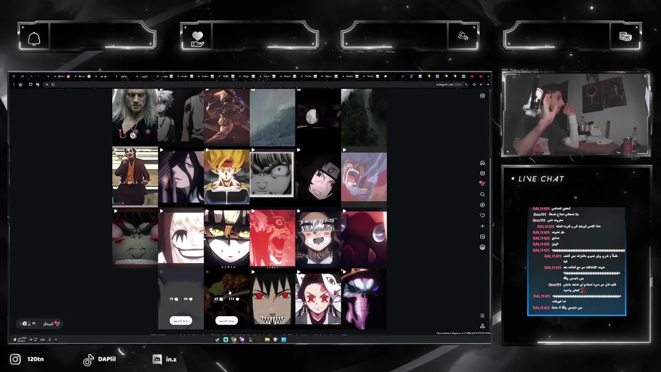Click the followers overlay icon
The image size is (661, 372).
coord(463,36)
